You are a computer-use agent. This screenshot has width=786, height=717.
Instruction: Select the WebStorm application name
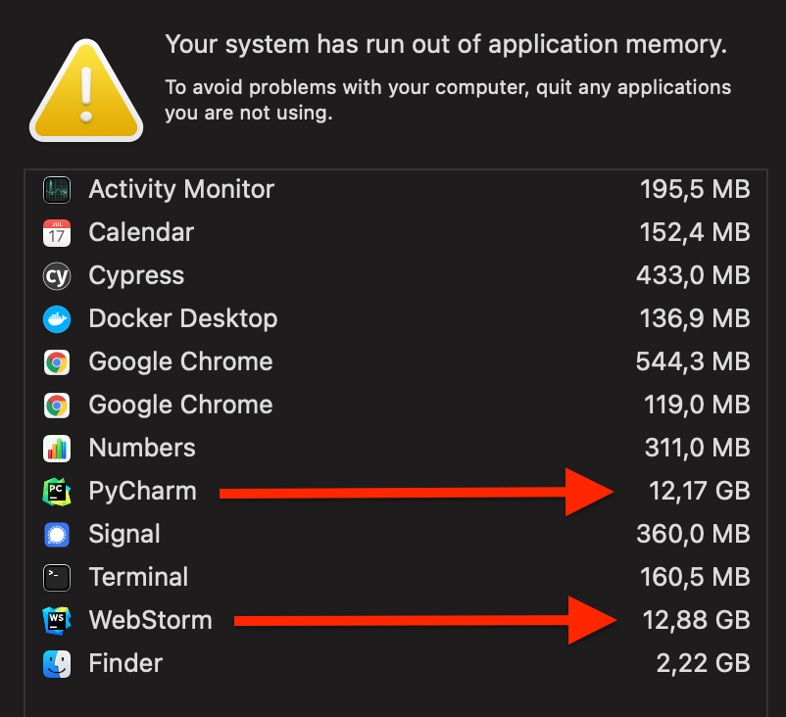[x=150, y=620]
